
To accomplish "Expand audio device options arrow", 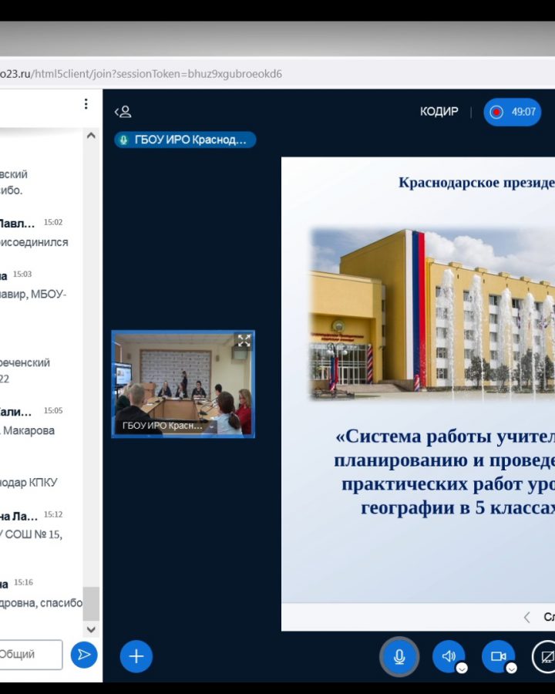I will 462,668.
